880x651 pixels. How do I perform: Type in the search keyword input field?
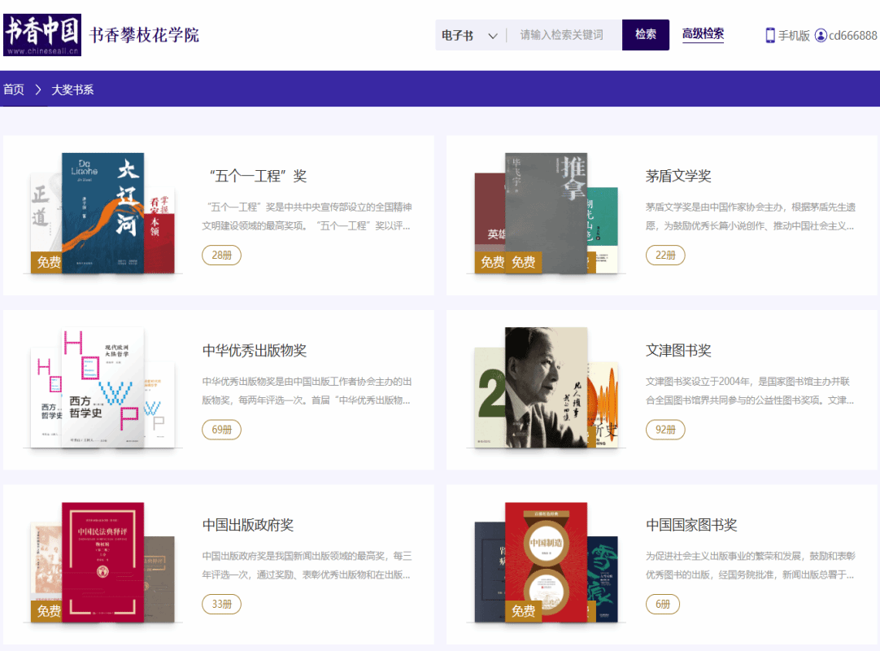(563, 35)
